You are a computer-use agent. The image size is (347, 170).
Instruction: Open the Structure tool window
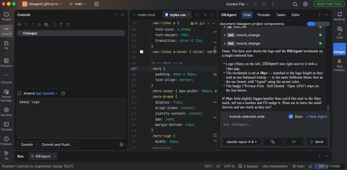point(6,63)
